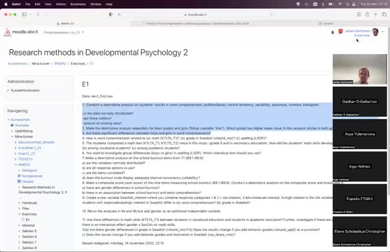Expand the Handouts section in navigation
This screenshot has width=390, height=252.
tap(20, 202)
